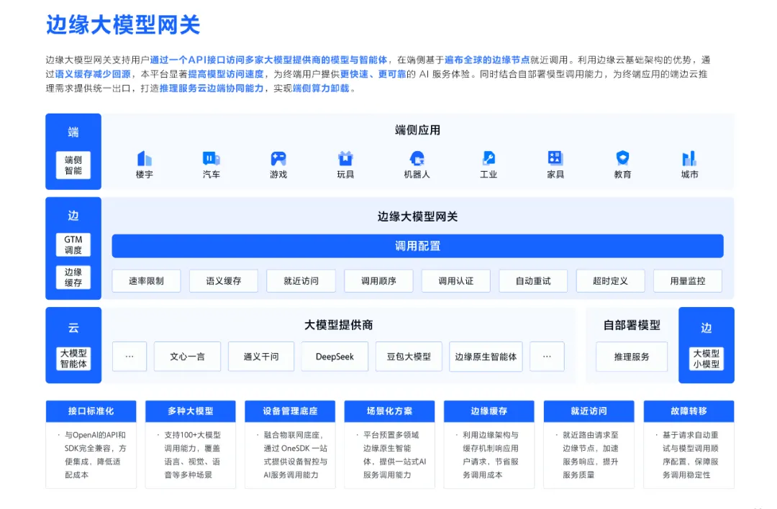This screenshot has height=509, width=777.
Task: Click the 端侧应用 section heading
Action: pos(417,130)
